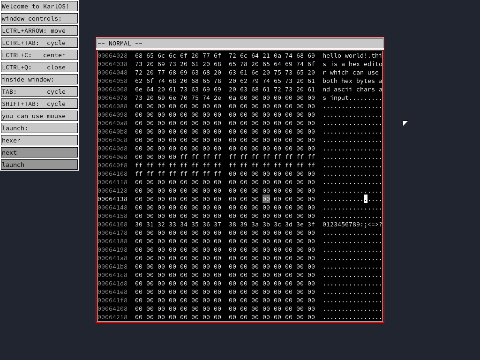Select the 'hexer' launcher entry
Screen dimensions: 480x360
click(39, 140)
